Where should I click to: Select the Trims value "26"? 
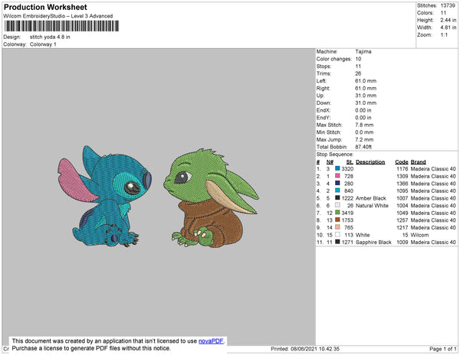(x=358, y=73)
